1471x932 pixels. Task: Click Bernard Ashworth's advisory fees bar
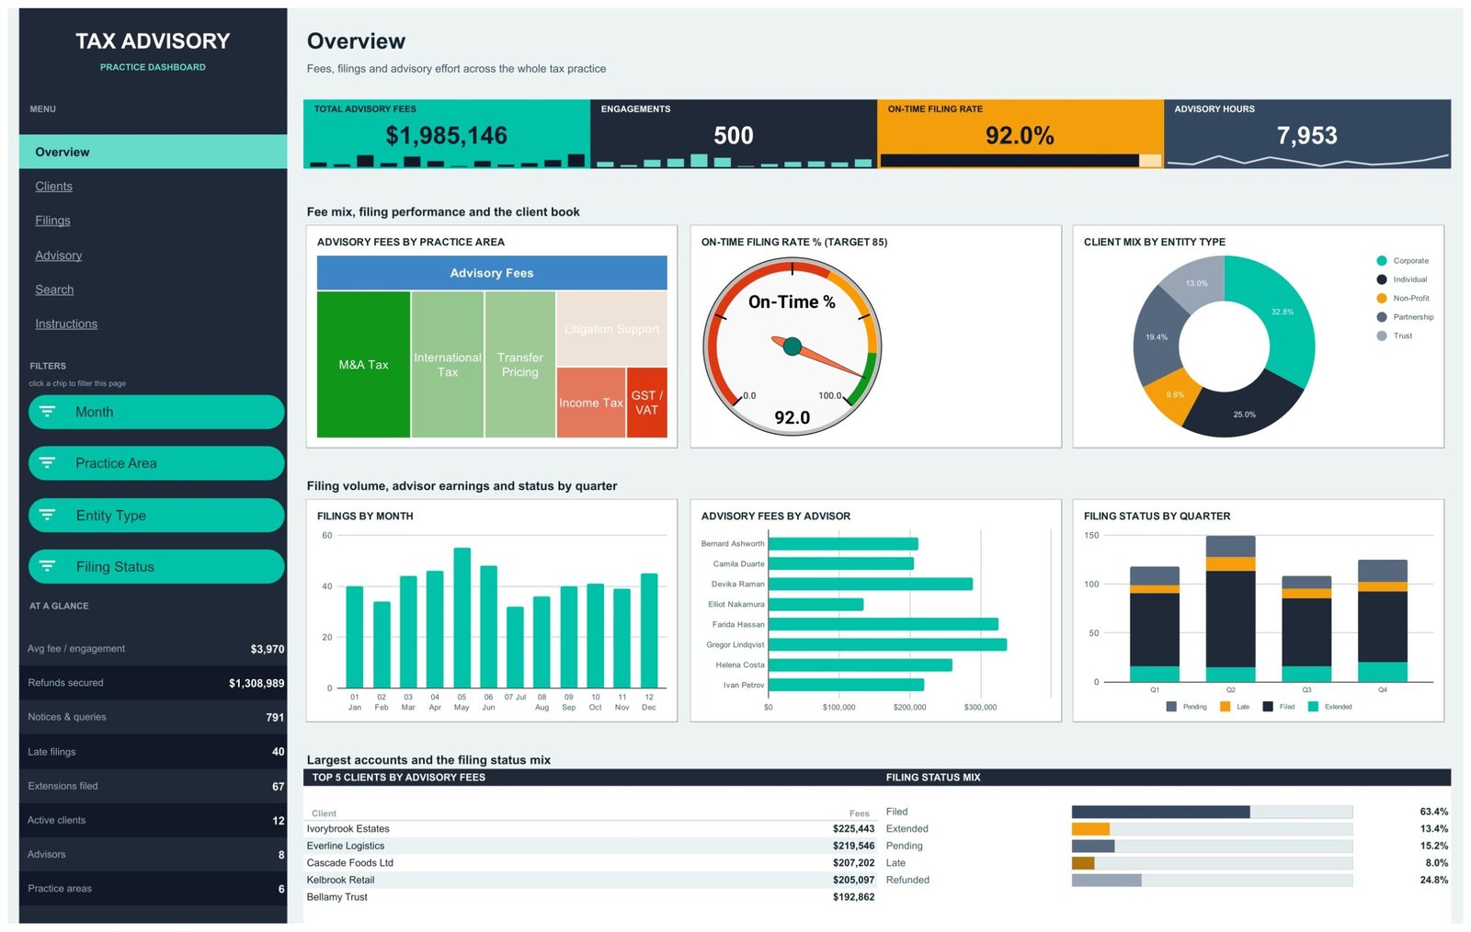pyautogui.click(x=843, y=543)
